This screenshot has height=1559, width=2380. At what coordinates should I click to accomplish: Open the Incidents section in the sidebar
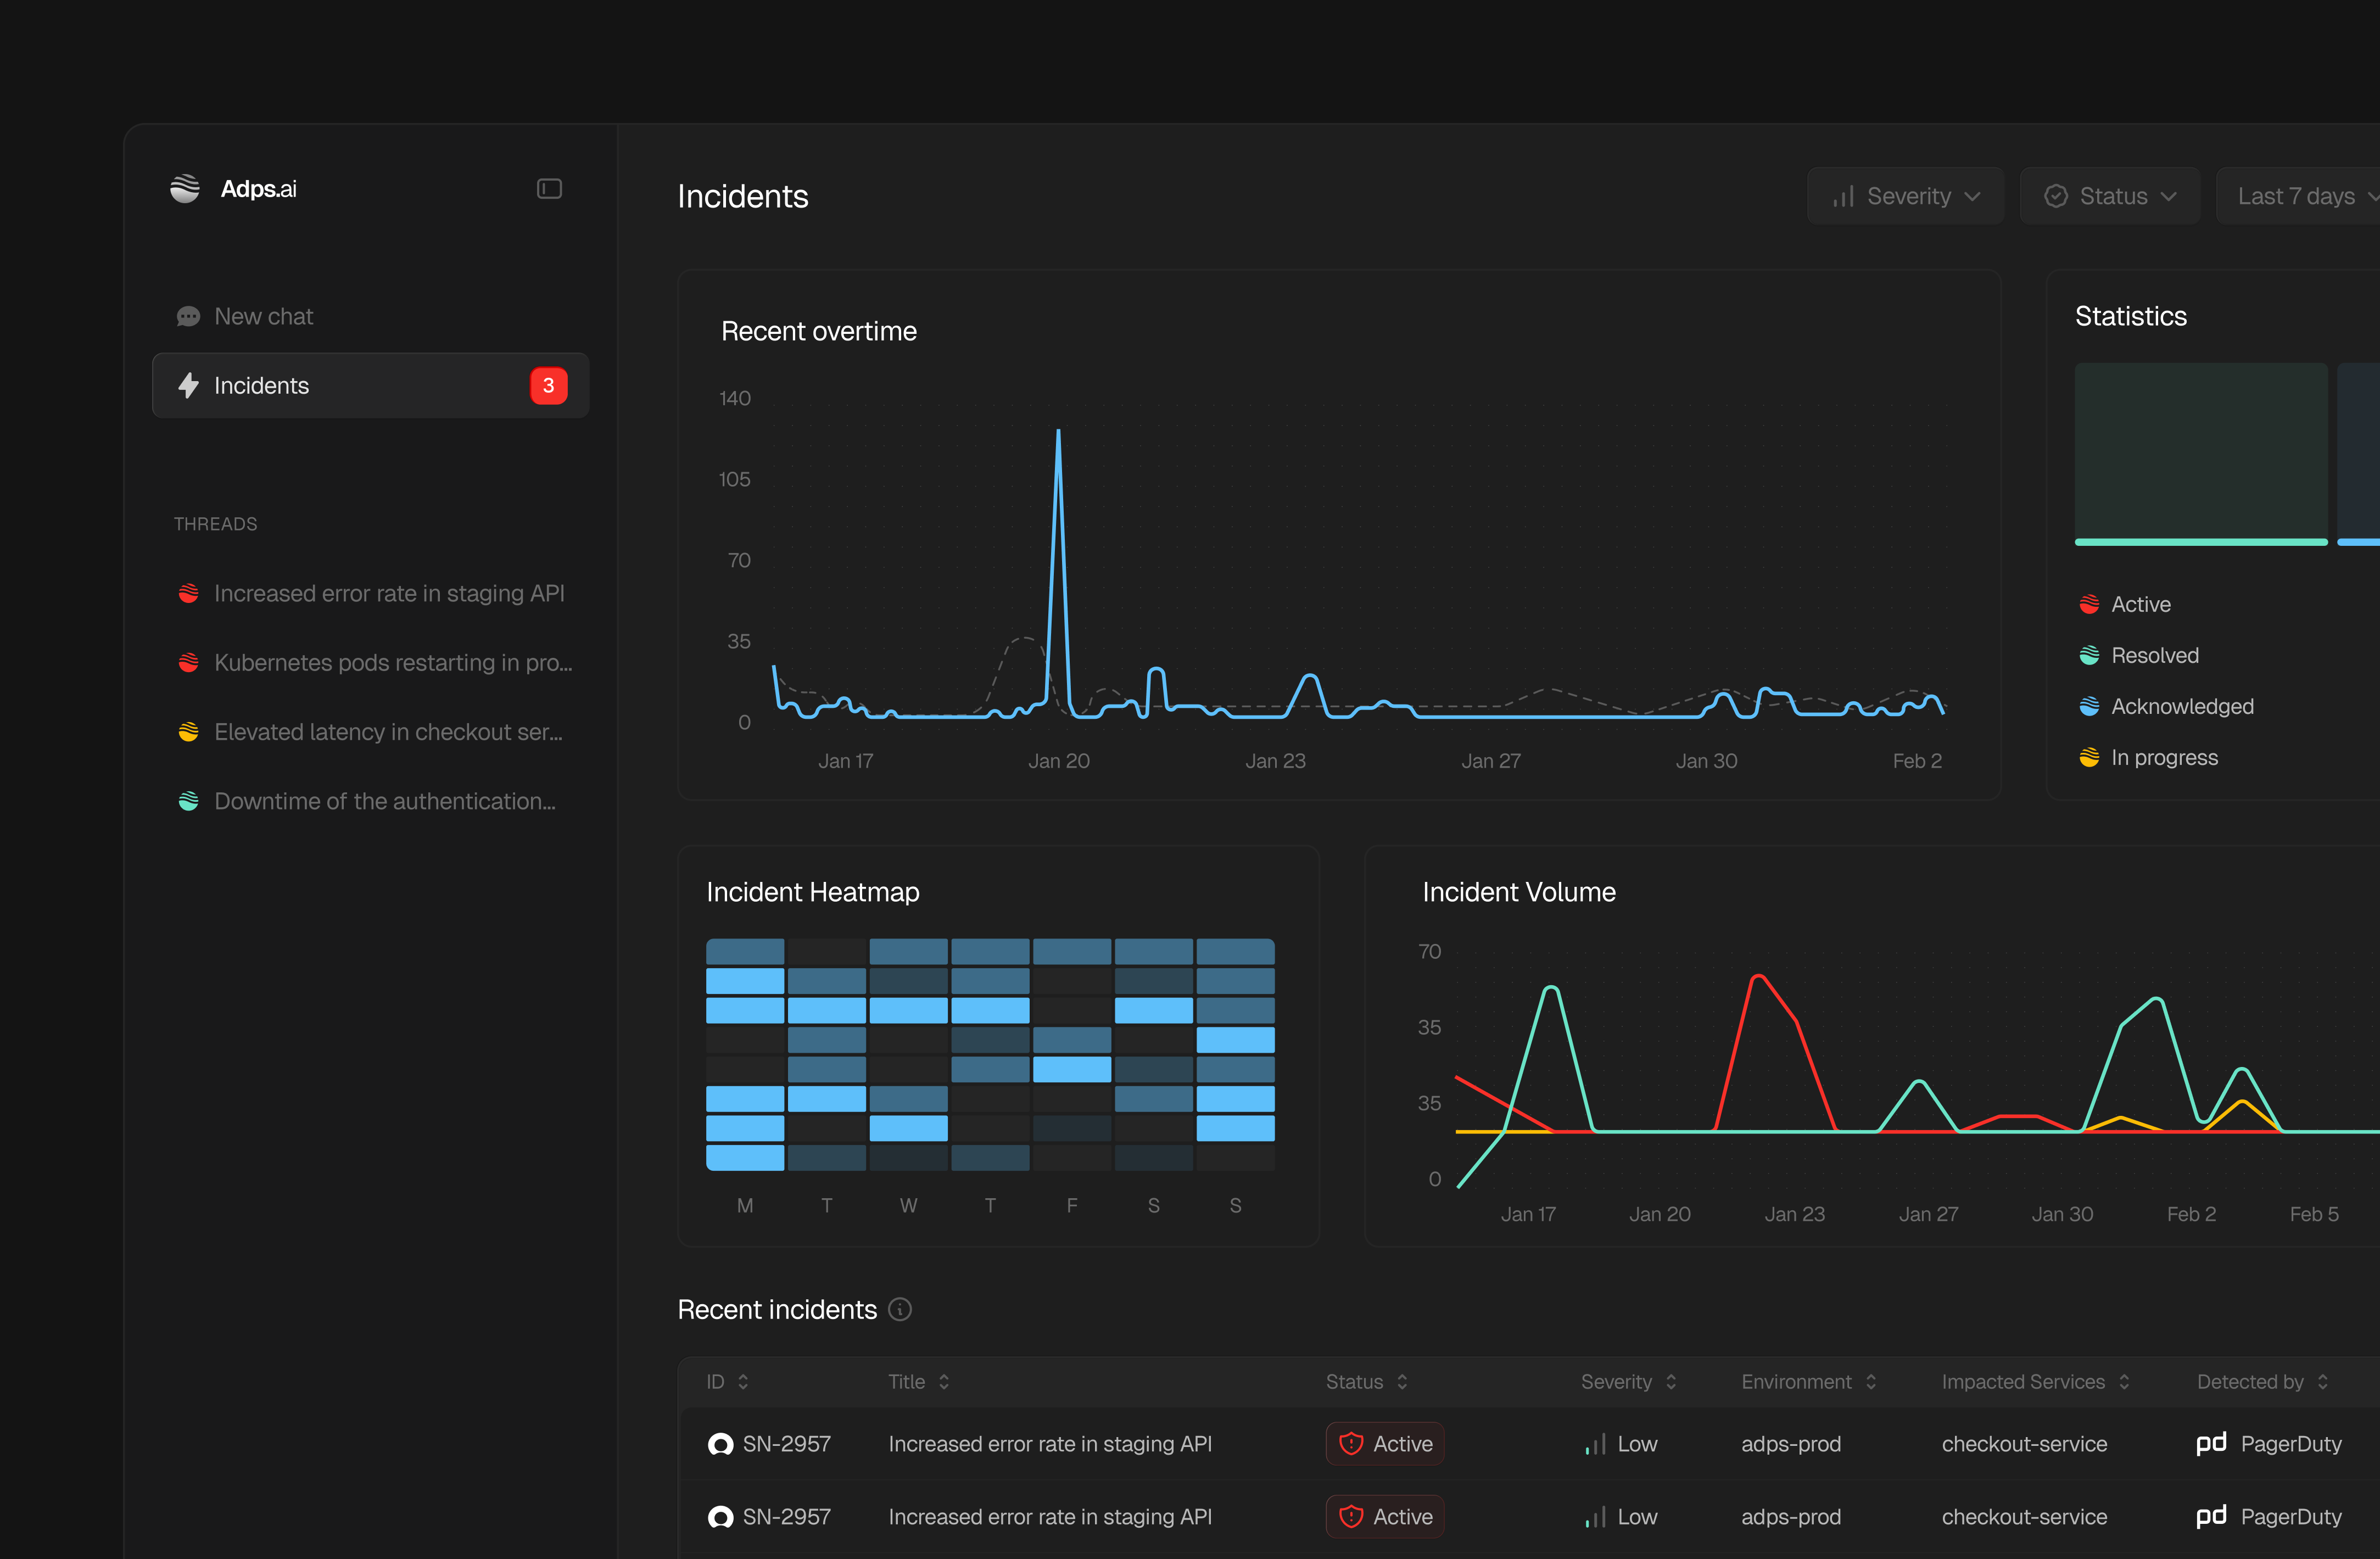pyautogui.click(x=262, y=385)
